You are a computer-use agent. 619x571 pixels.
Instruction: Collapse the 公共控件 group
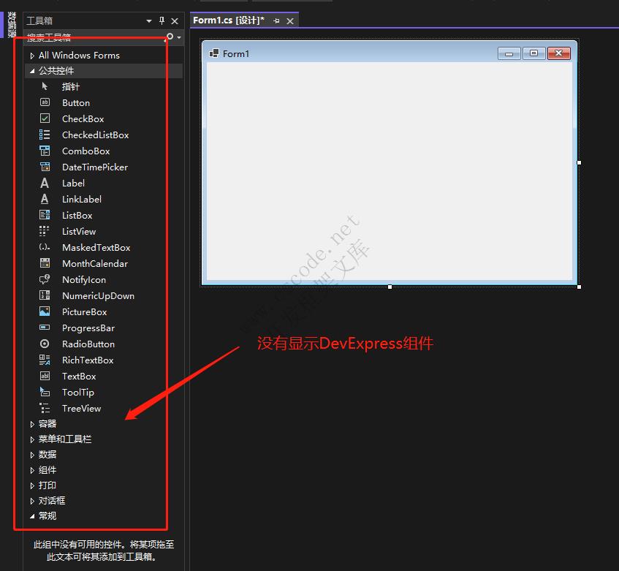click(32, 71)
